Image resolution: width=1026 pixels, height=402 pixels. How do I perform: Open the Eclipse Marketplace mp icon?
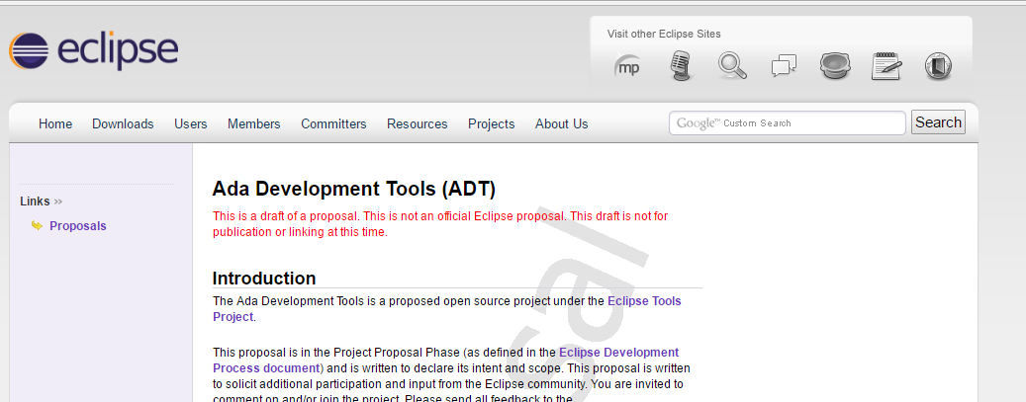pos(627,66)
